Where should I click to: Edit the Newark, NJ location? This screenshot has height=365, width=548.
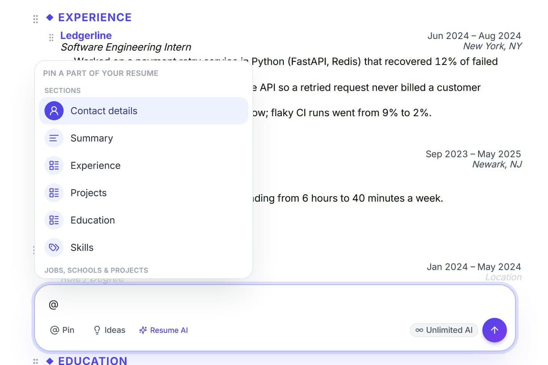(497, 164)
